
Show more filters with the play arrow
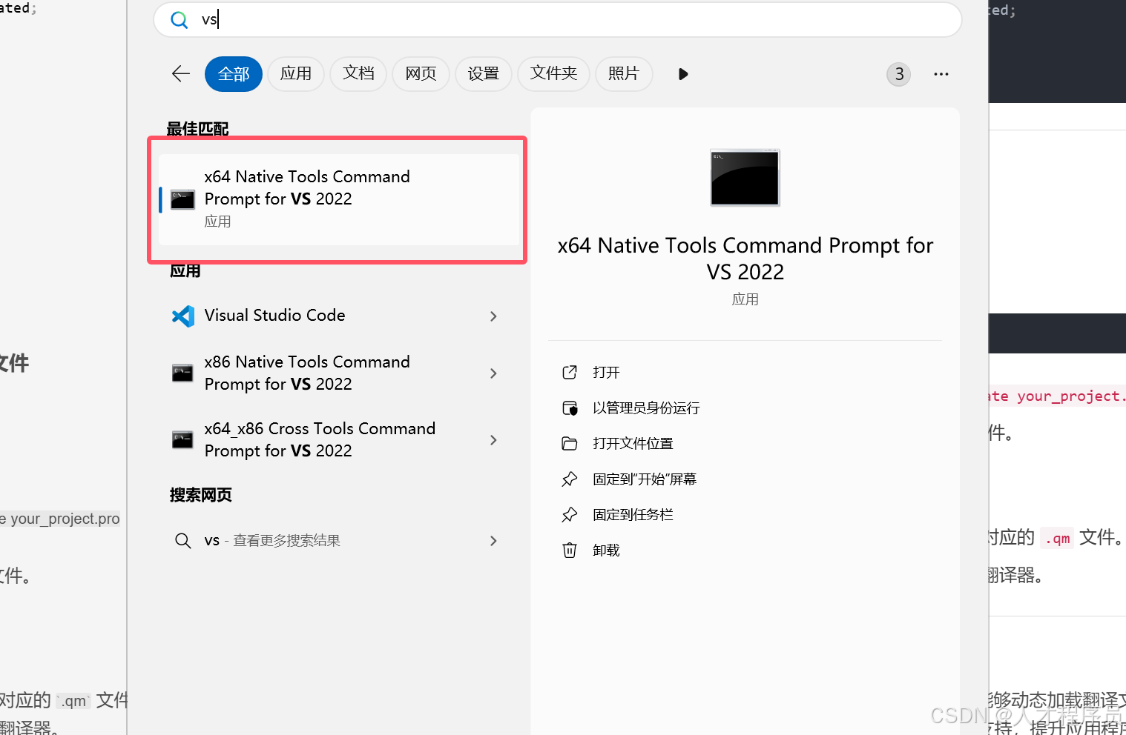[x=683, y=74]
